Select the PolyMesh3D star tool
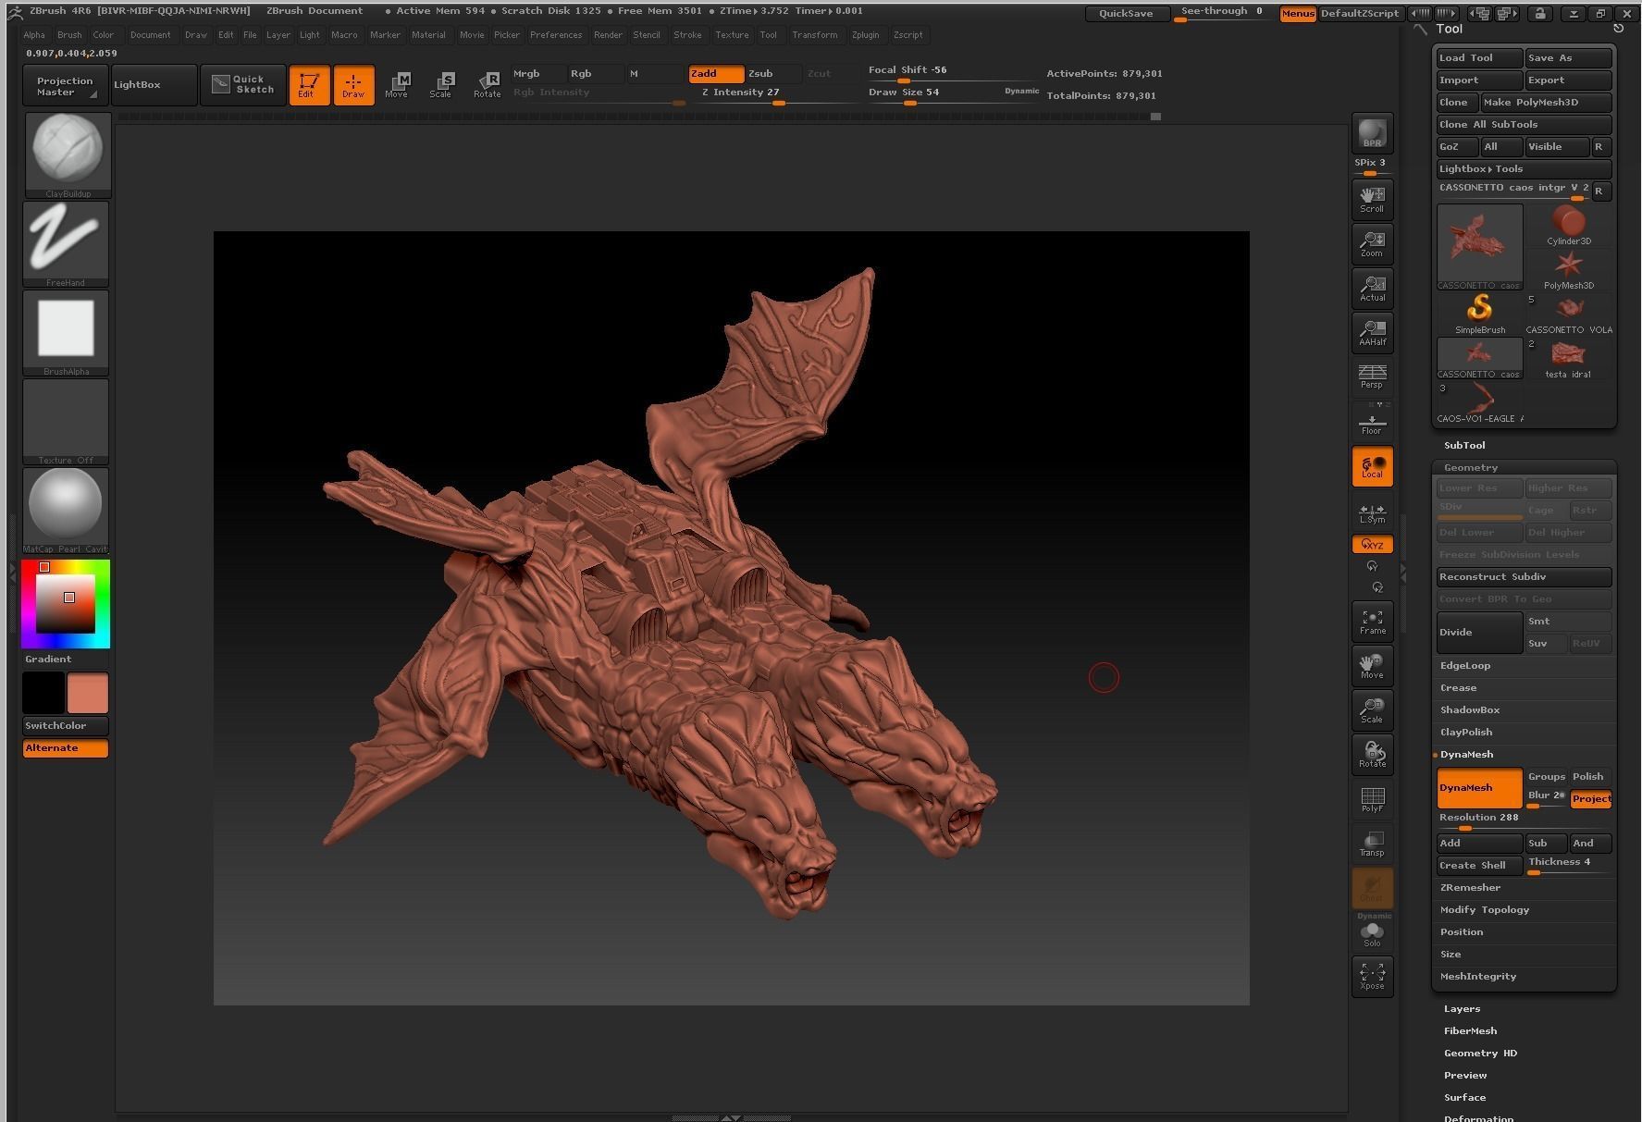 1568,270
